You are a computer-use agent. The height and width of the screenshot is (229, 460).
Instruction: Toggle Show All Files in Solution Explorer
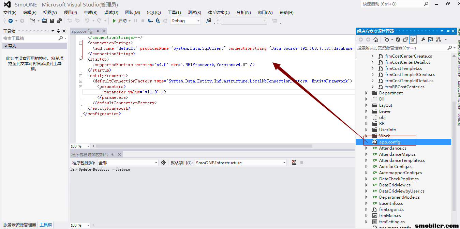click(x=413, y=40)
